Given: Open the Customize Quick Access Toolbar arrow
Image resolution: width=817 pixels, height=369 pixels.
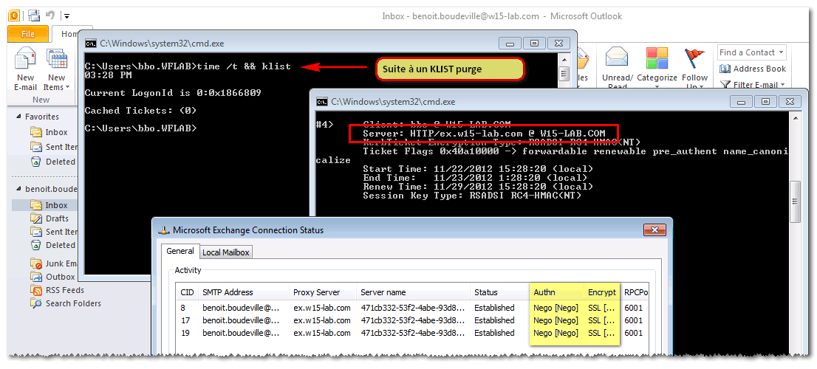Looking at the screenshot, I should click(67, 16).
